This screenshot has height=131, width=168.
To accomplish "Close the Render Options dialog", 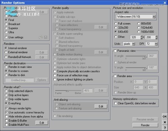I will (x=165, y=3).
